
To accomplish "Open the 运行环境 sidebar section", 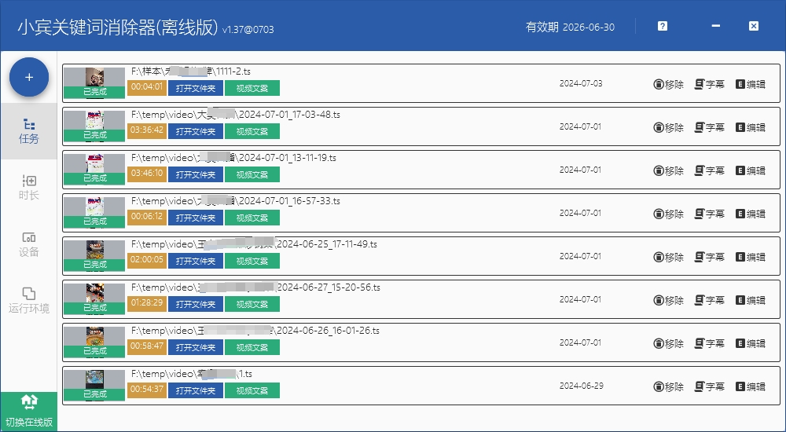I will [29, 300].
